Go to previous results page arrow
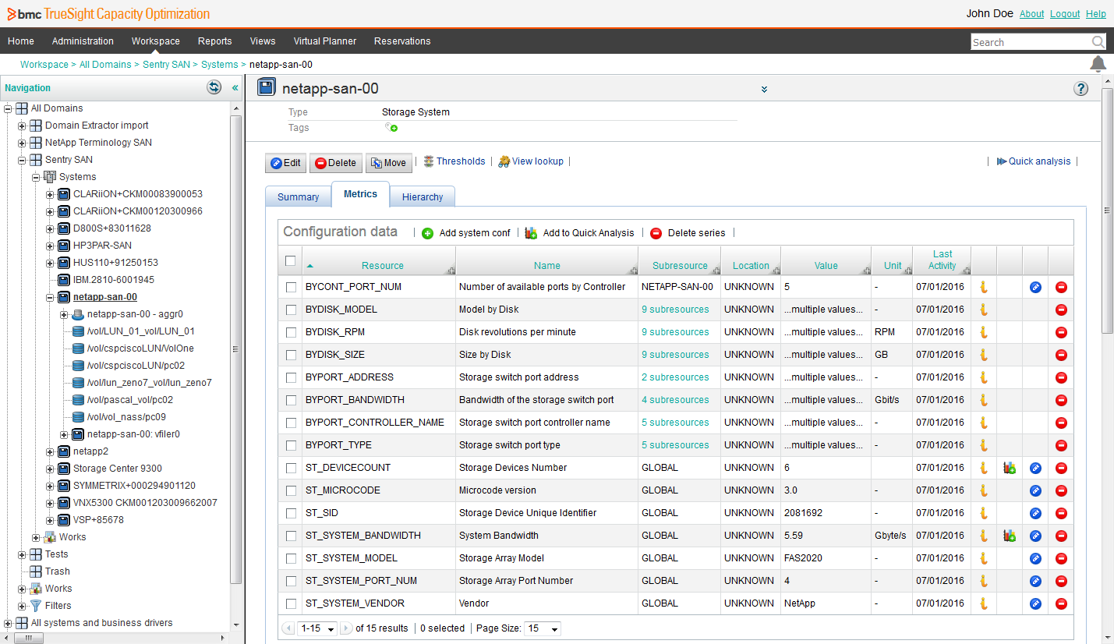The image size is (1114, 644). pos(288,628)
